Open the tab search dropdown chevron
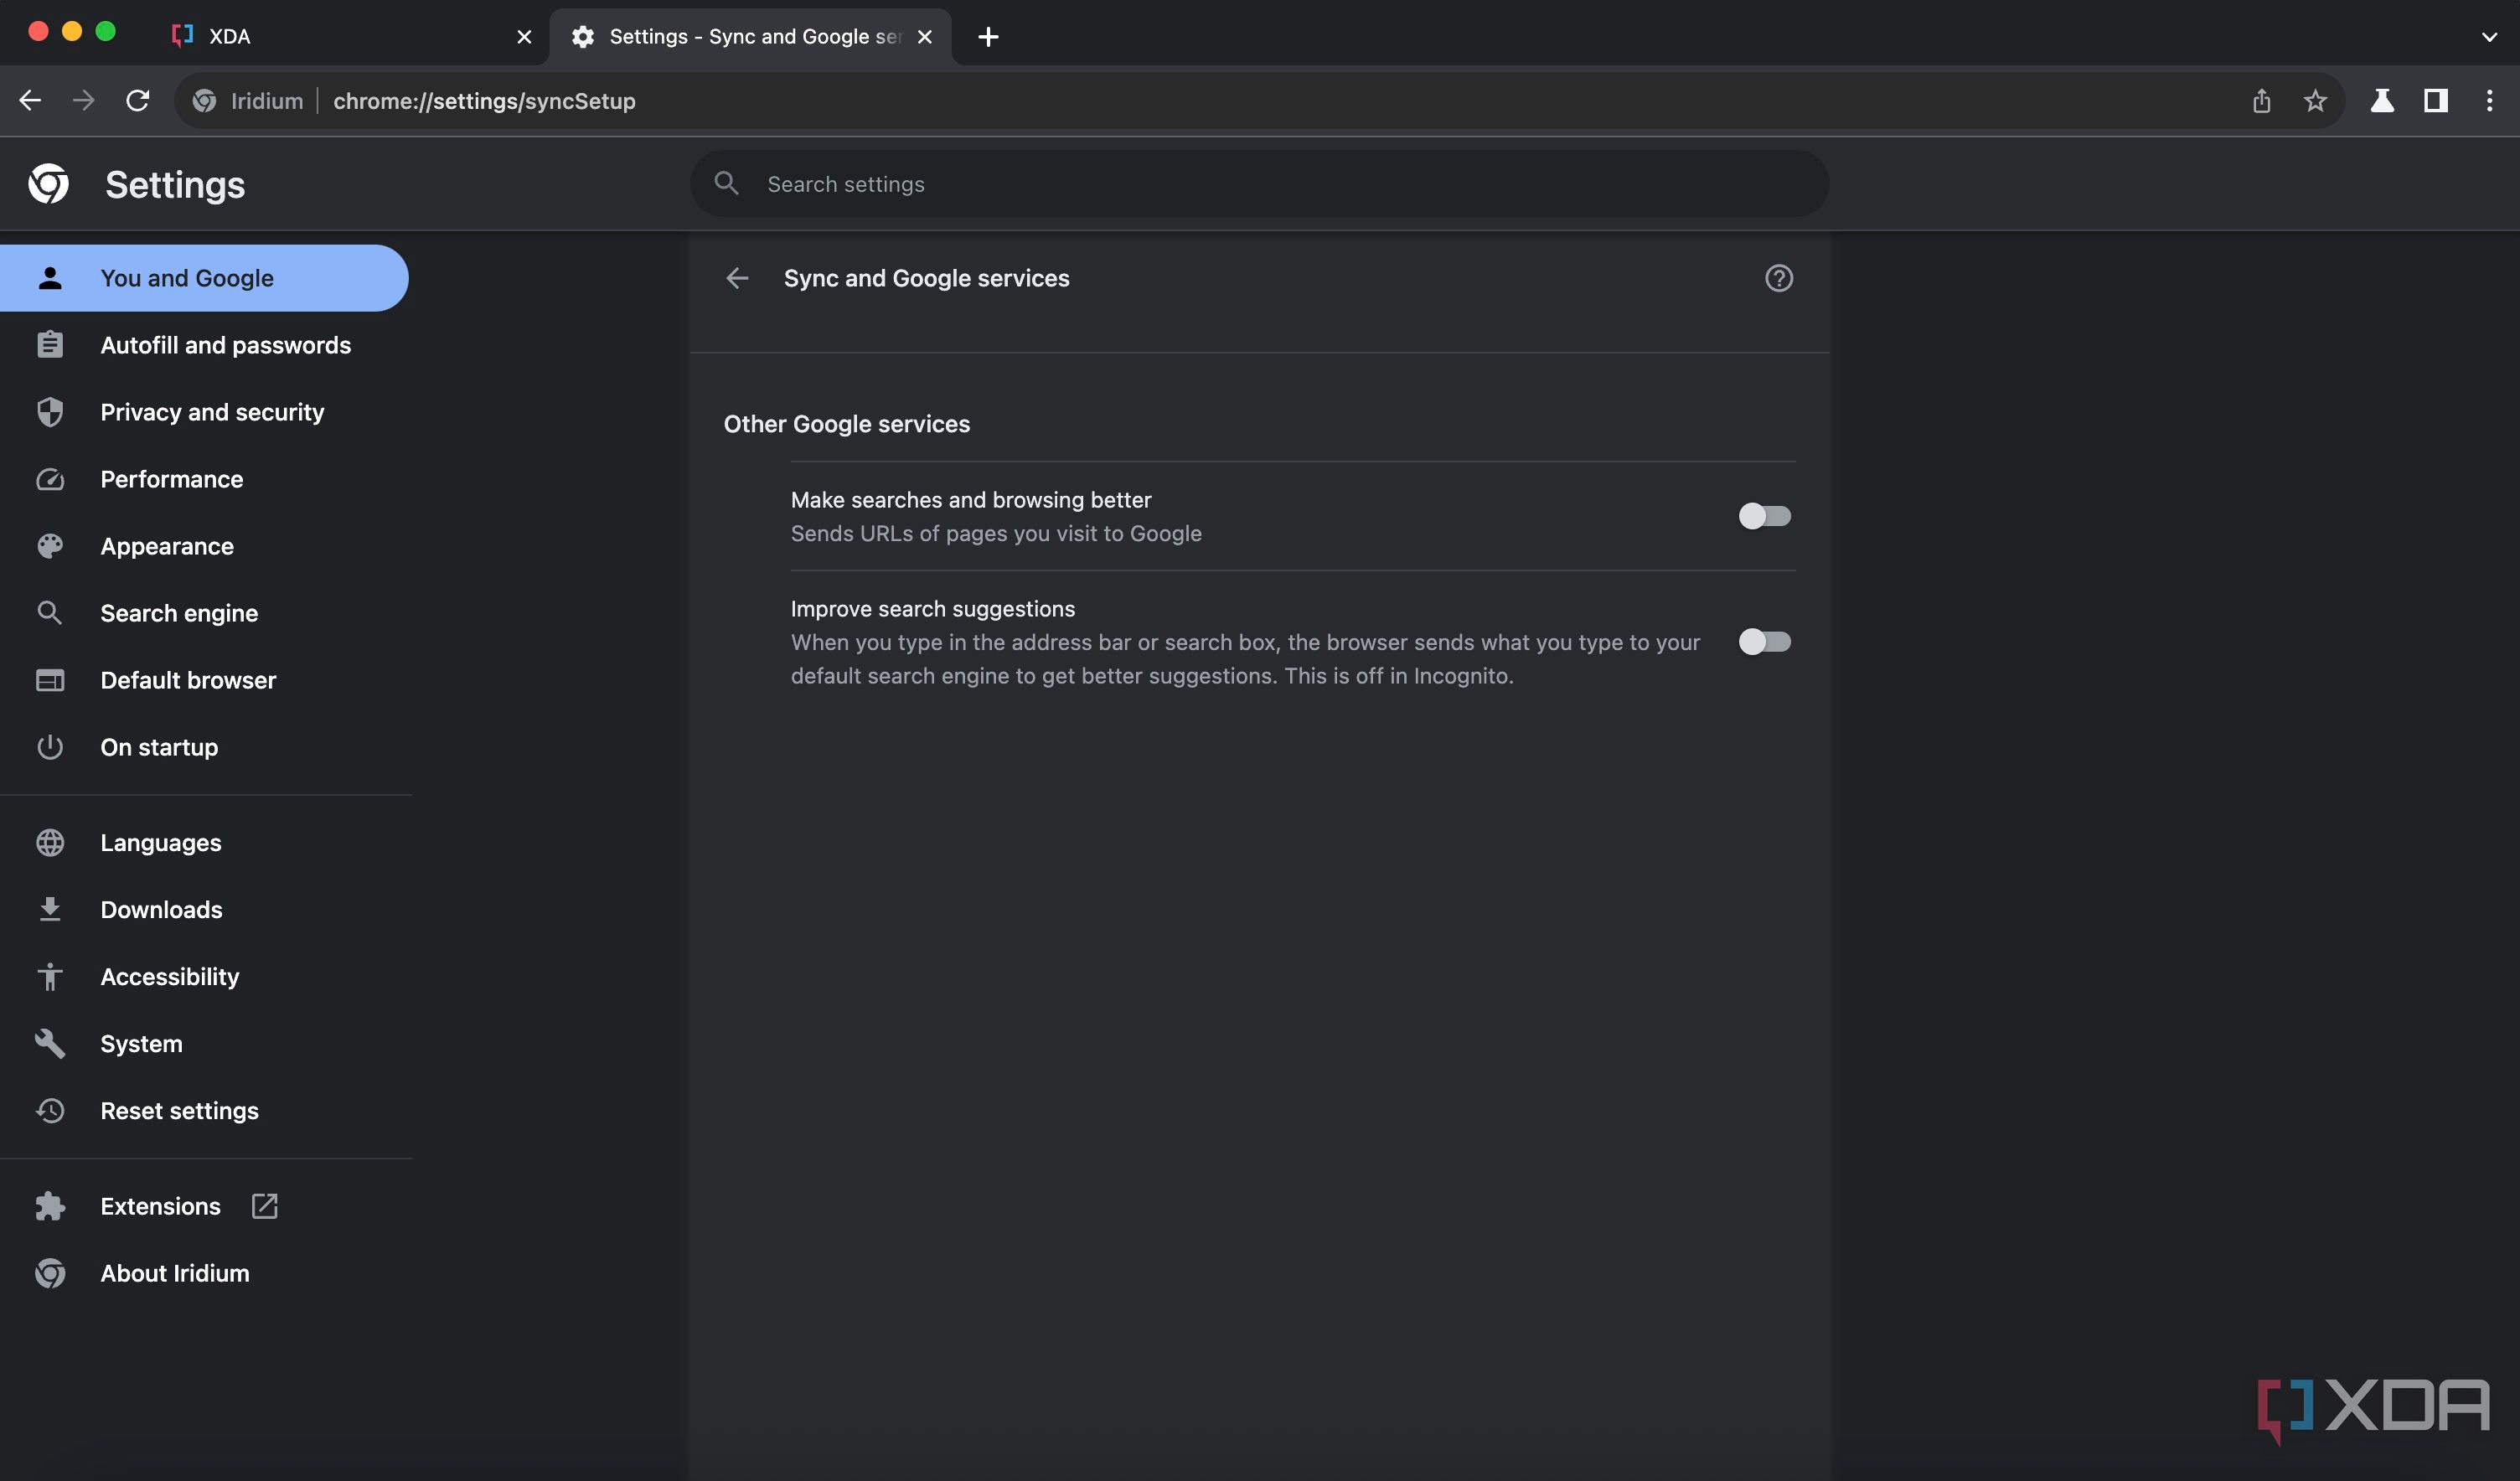2520x1481 pixels. pyautogui.click(x=2488, y=37)
